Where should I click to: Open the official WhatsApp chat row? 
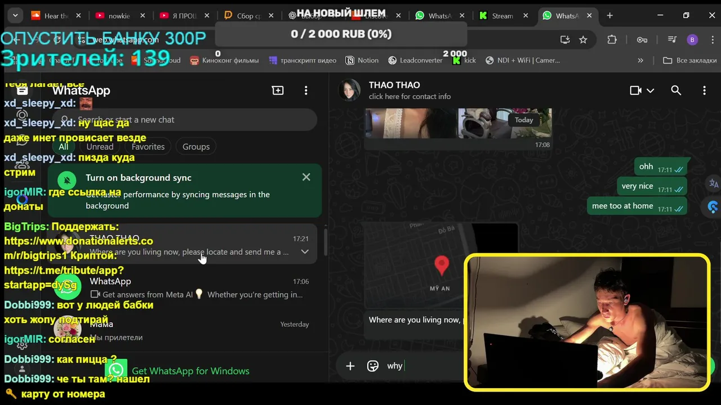(183, 287)
